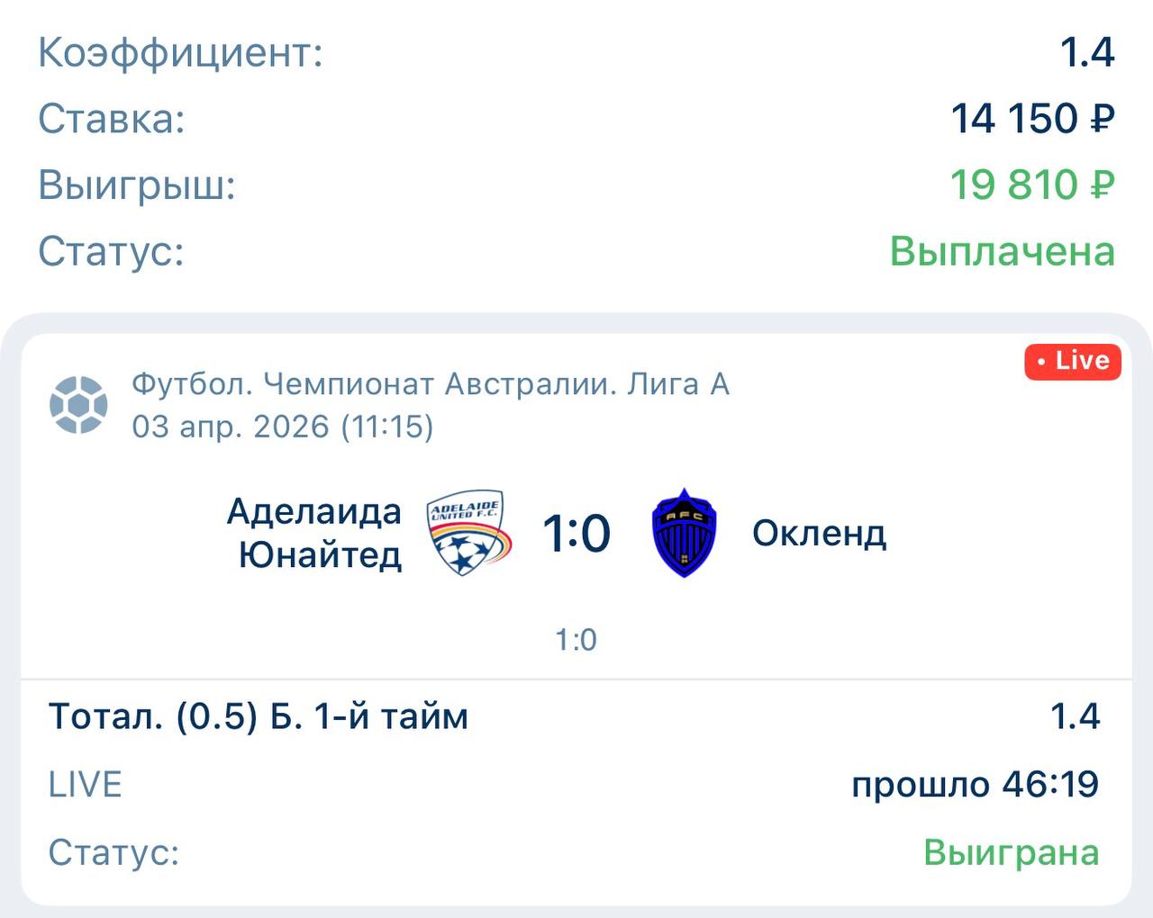Viewport: 1153px width, 918px height.
Task: Tap the 1.4 odds in bet row
Action: pos(1075,716)
